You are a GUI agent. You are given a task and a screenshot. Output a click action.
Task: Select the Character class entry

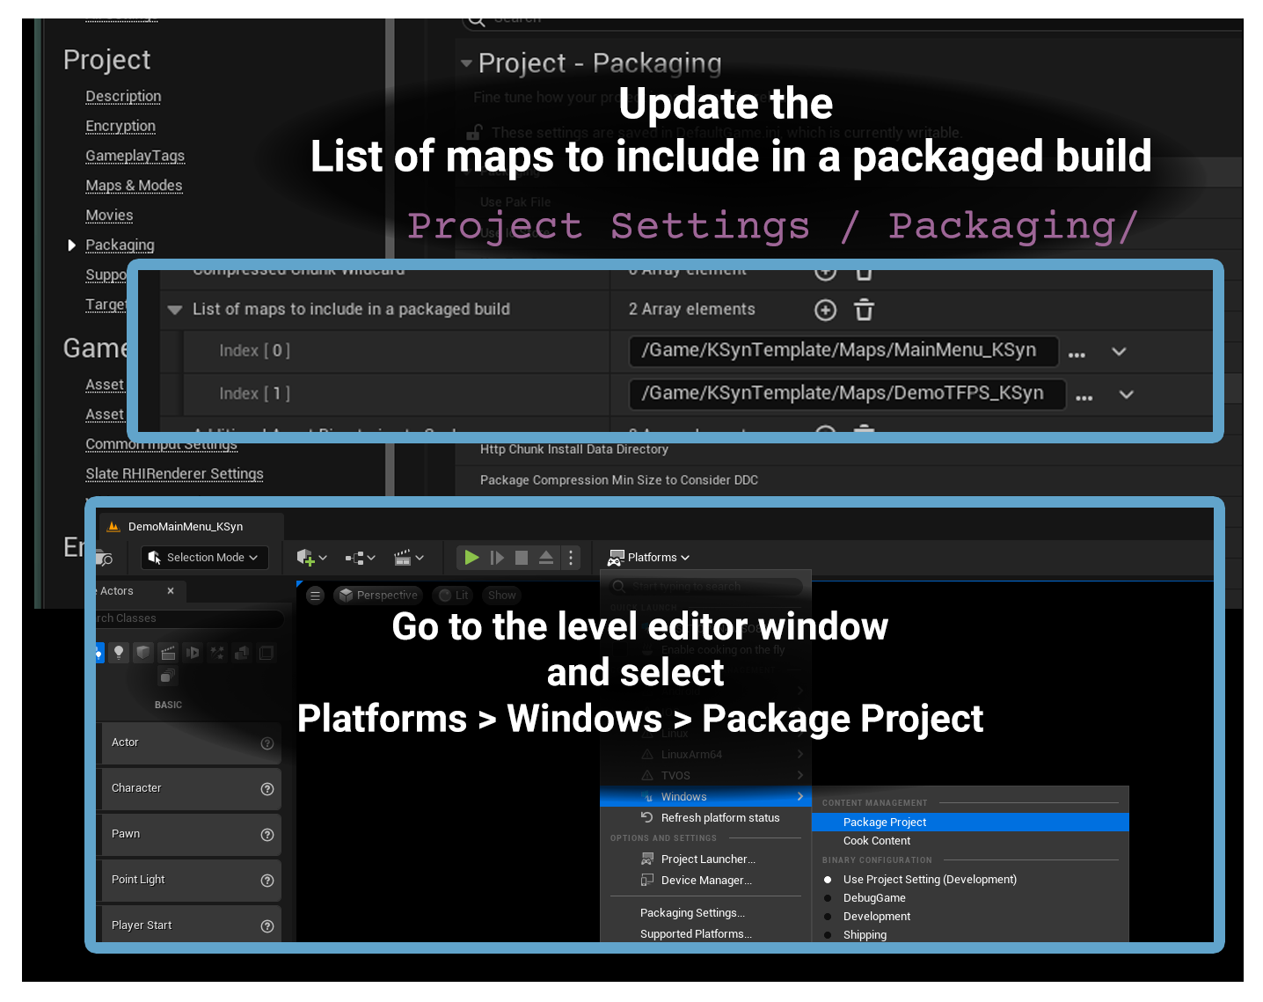click(x=191, y=788)
